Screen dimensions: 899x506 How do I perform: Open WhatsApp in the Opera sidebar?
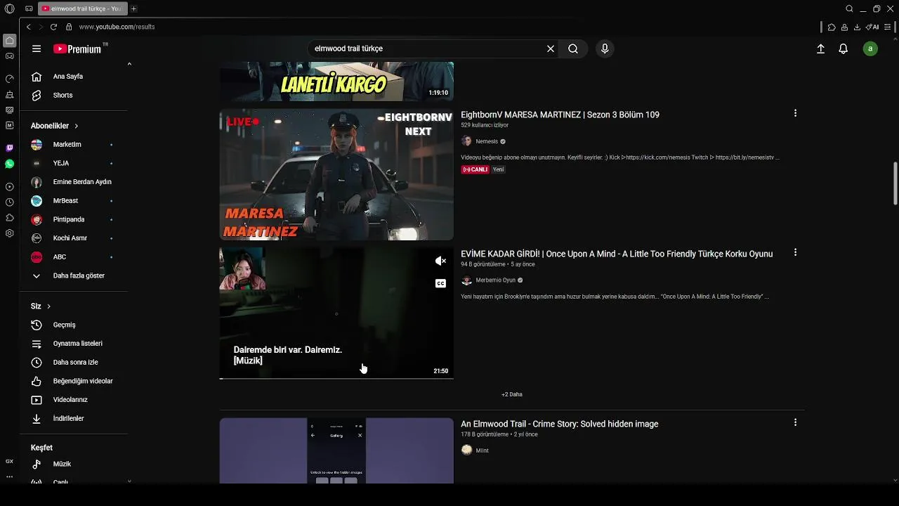(x=9, y=164)
